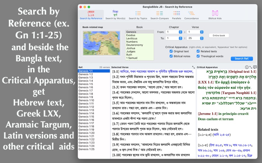Click the green zoom window button

89,7
